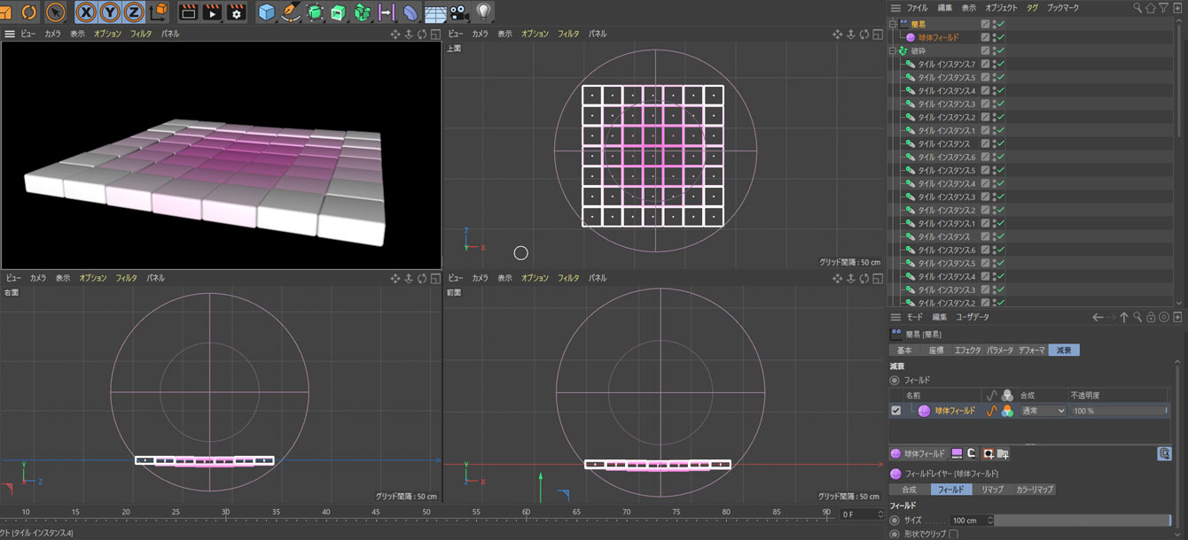Toggle the green checkmark of 破砕 object

[1000, 50]
